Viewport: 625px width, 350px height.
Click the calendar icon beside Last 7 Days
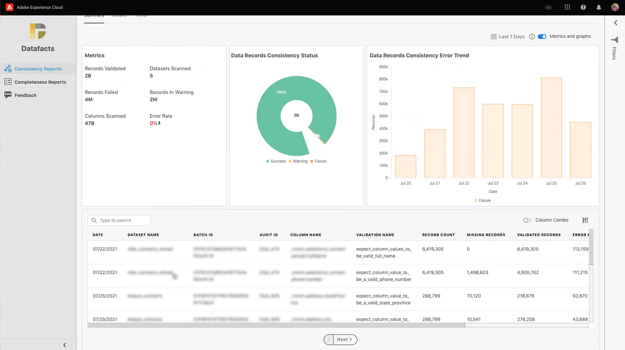point(493,37)
